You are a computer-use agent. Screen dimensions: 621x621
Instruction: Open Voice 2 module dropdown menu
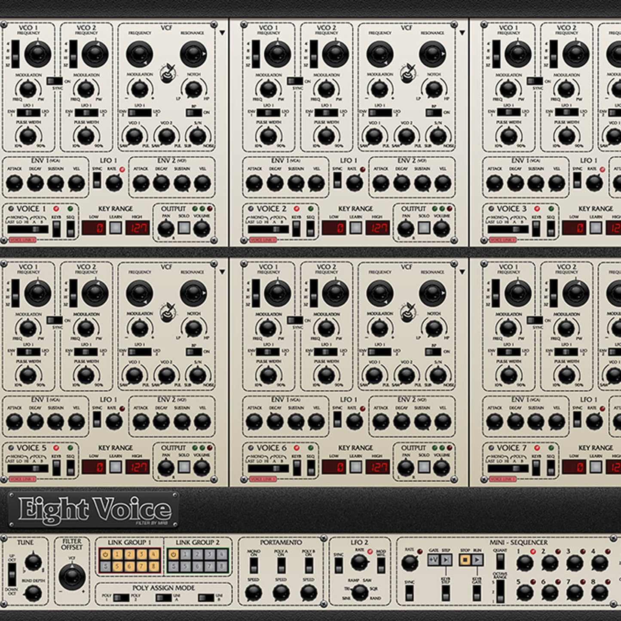coord(462,33)
